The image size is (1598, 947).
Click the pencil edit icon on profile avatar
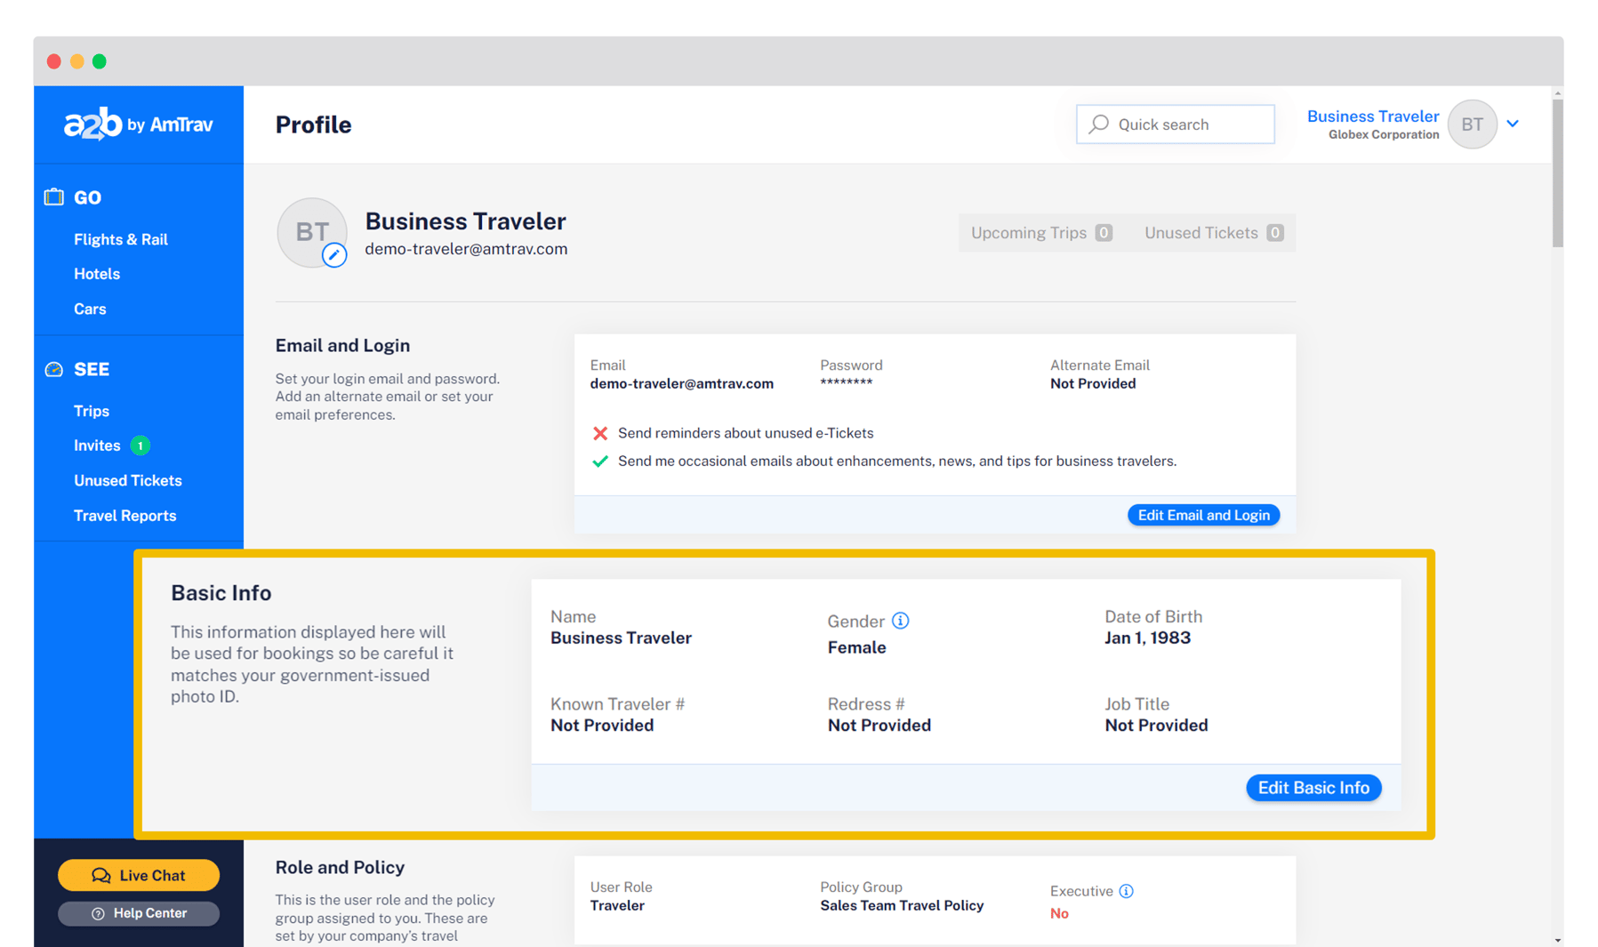coord(335,255)
